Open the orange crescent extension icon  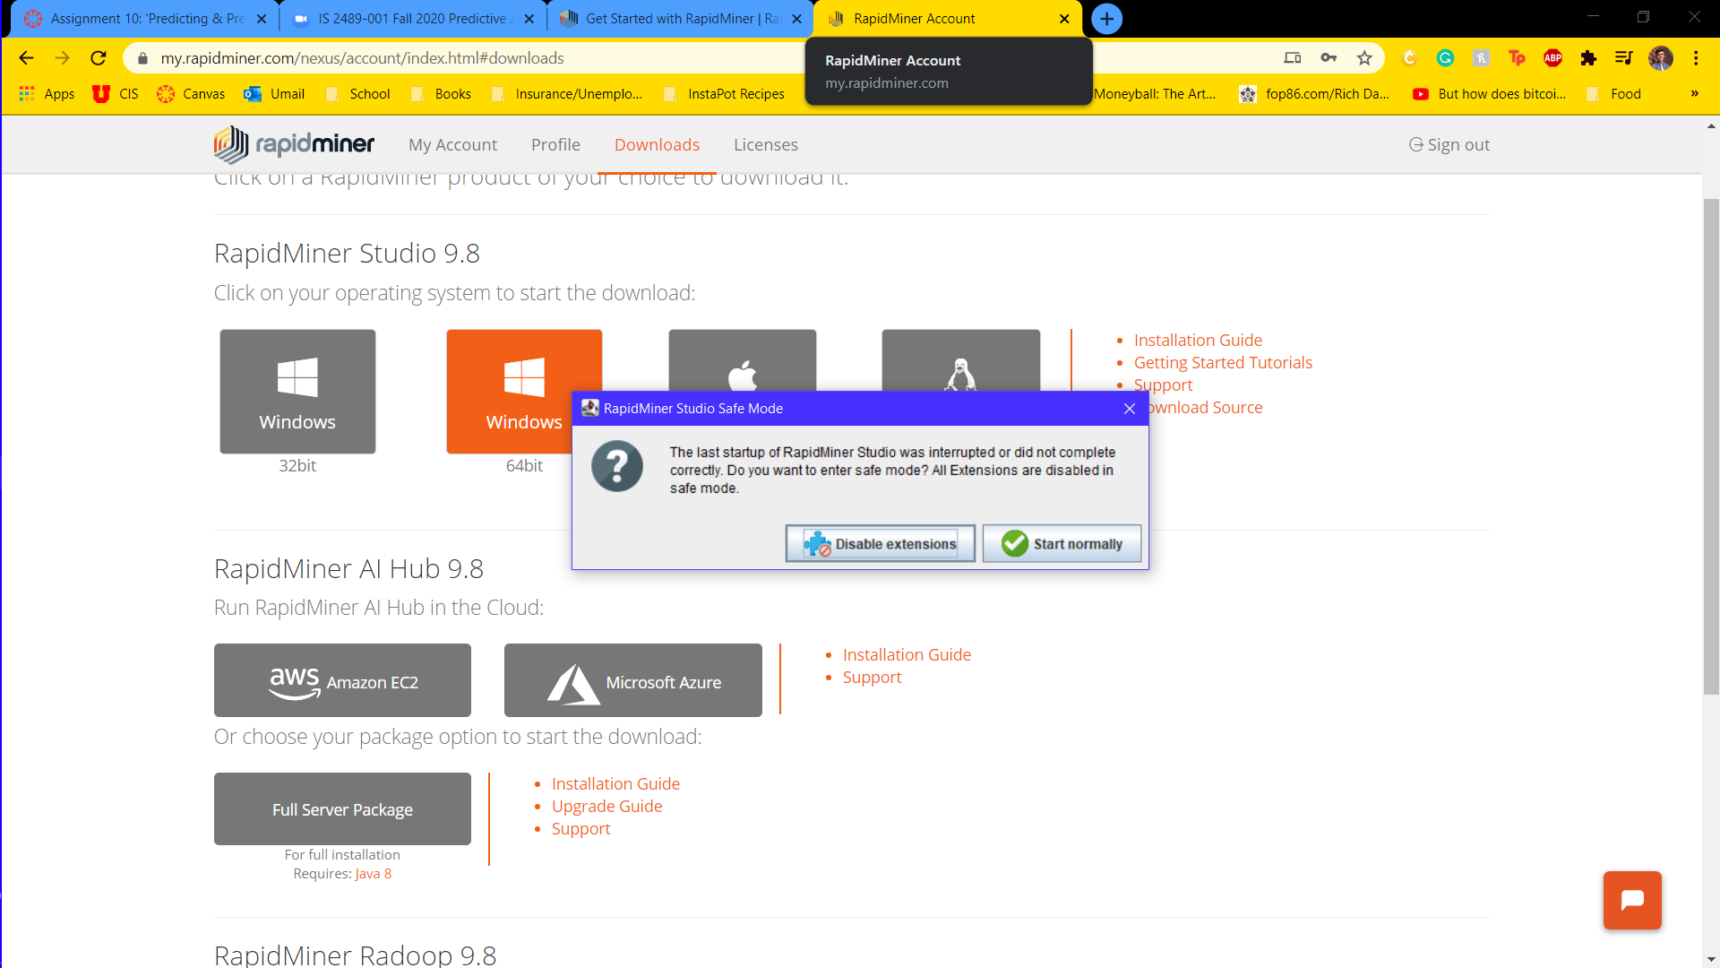pos(1409,58)
